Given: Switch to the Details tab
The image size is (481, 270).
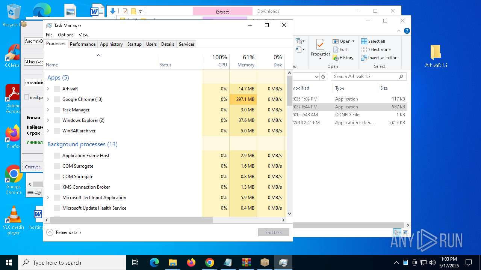Looking at the screenshot, I should click(x=168, y=44).
